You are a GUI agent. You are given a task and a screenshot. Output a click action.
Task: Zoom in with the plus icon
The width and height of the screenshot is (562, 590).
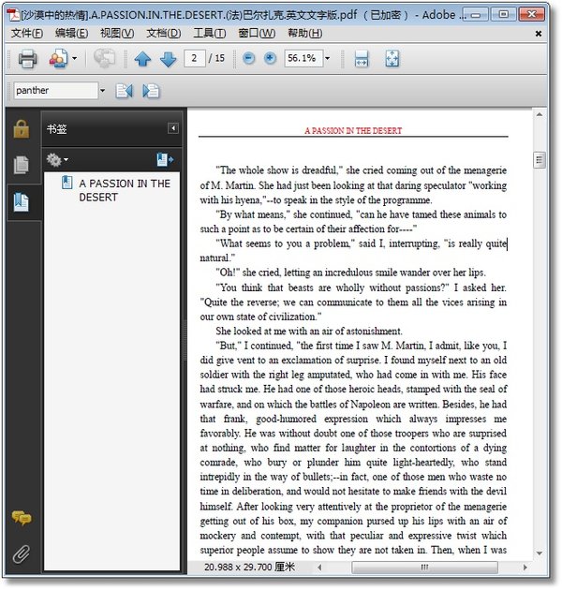(x=270, y=58)
